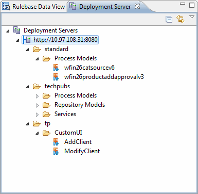Select the tp folder item
198x194 pixels.
tap(47, 123)
